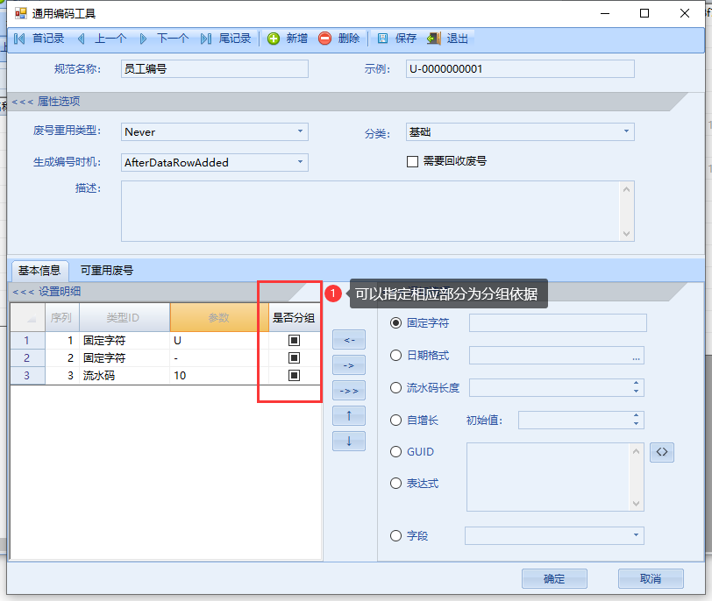The width and height of the screenshot is (712, 601).
Task: Toggle 是否分组 checkbox for row '-'
Action: 295,357
